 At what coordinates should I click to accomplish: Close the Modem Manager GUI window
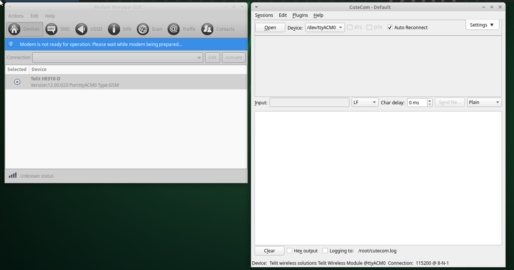pos(242,7)
